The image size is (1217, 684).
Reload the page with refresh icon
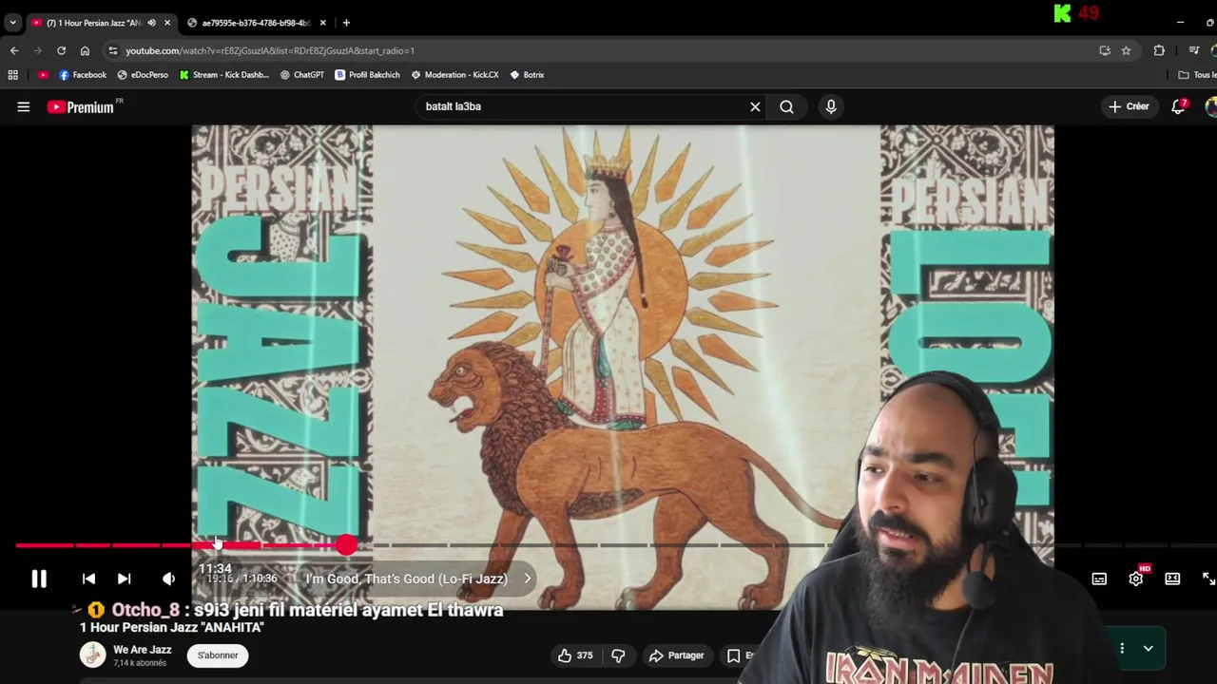pos(61,50)
